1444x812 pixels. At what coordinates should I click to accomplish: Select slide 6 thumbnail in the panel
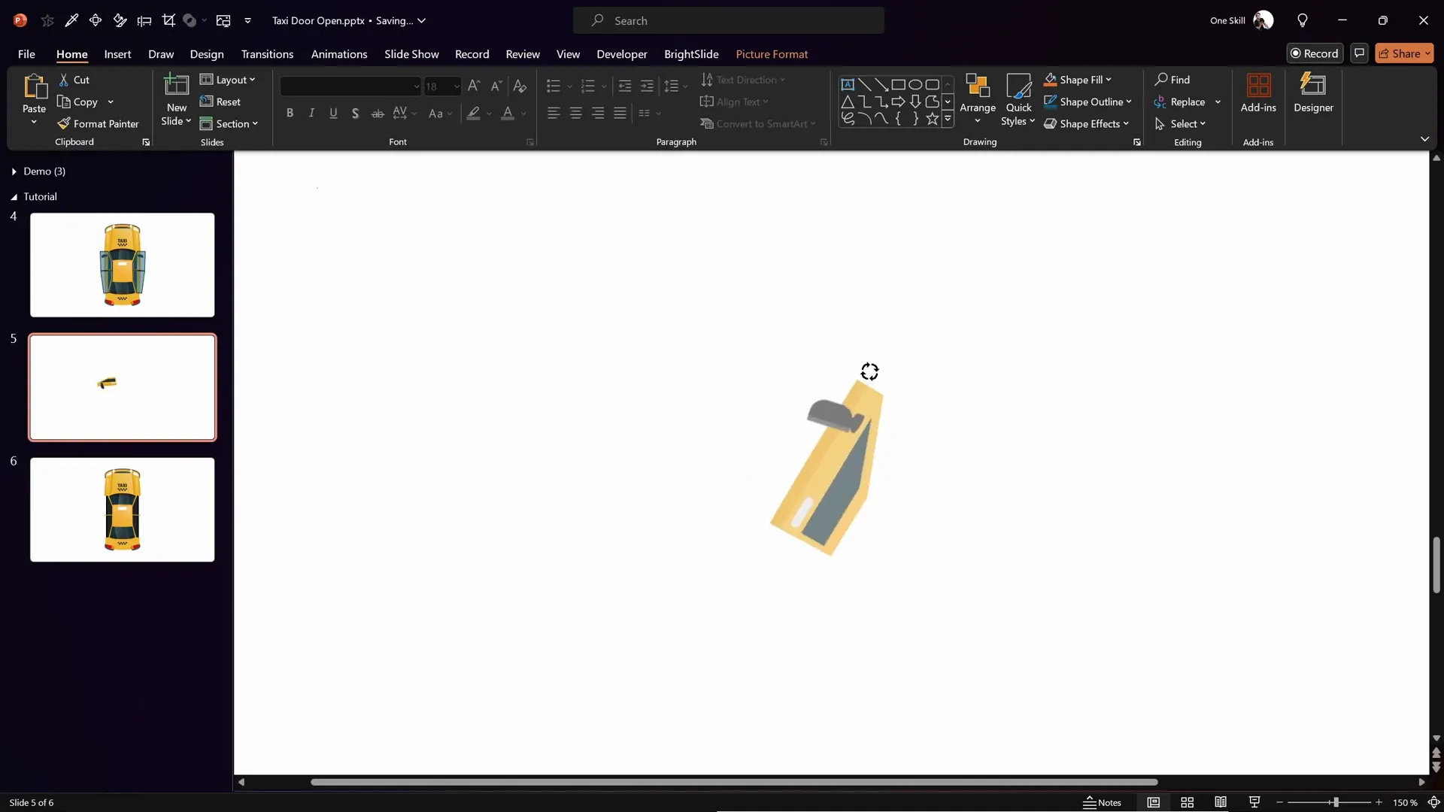point(123,510)
